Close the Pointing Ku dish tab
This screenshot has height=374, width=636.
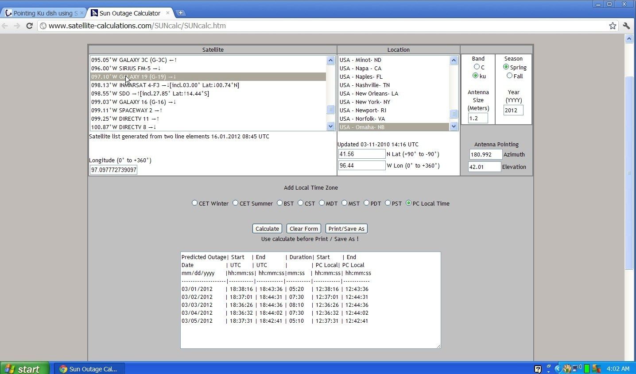81,13
